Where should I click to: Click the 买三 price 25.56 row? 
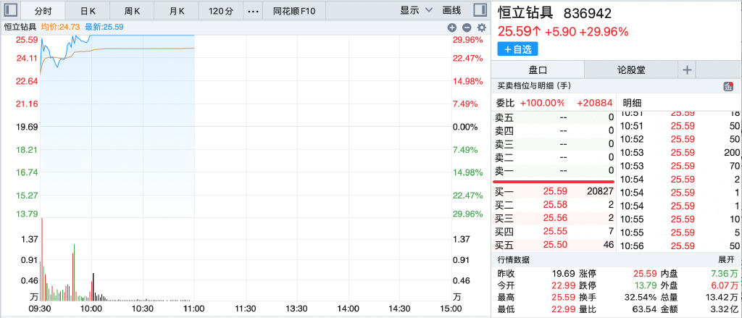click(554, 218)
